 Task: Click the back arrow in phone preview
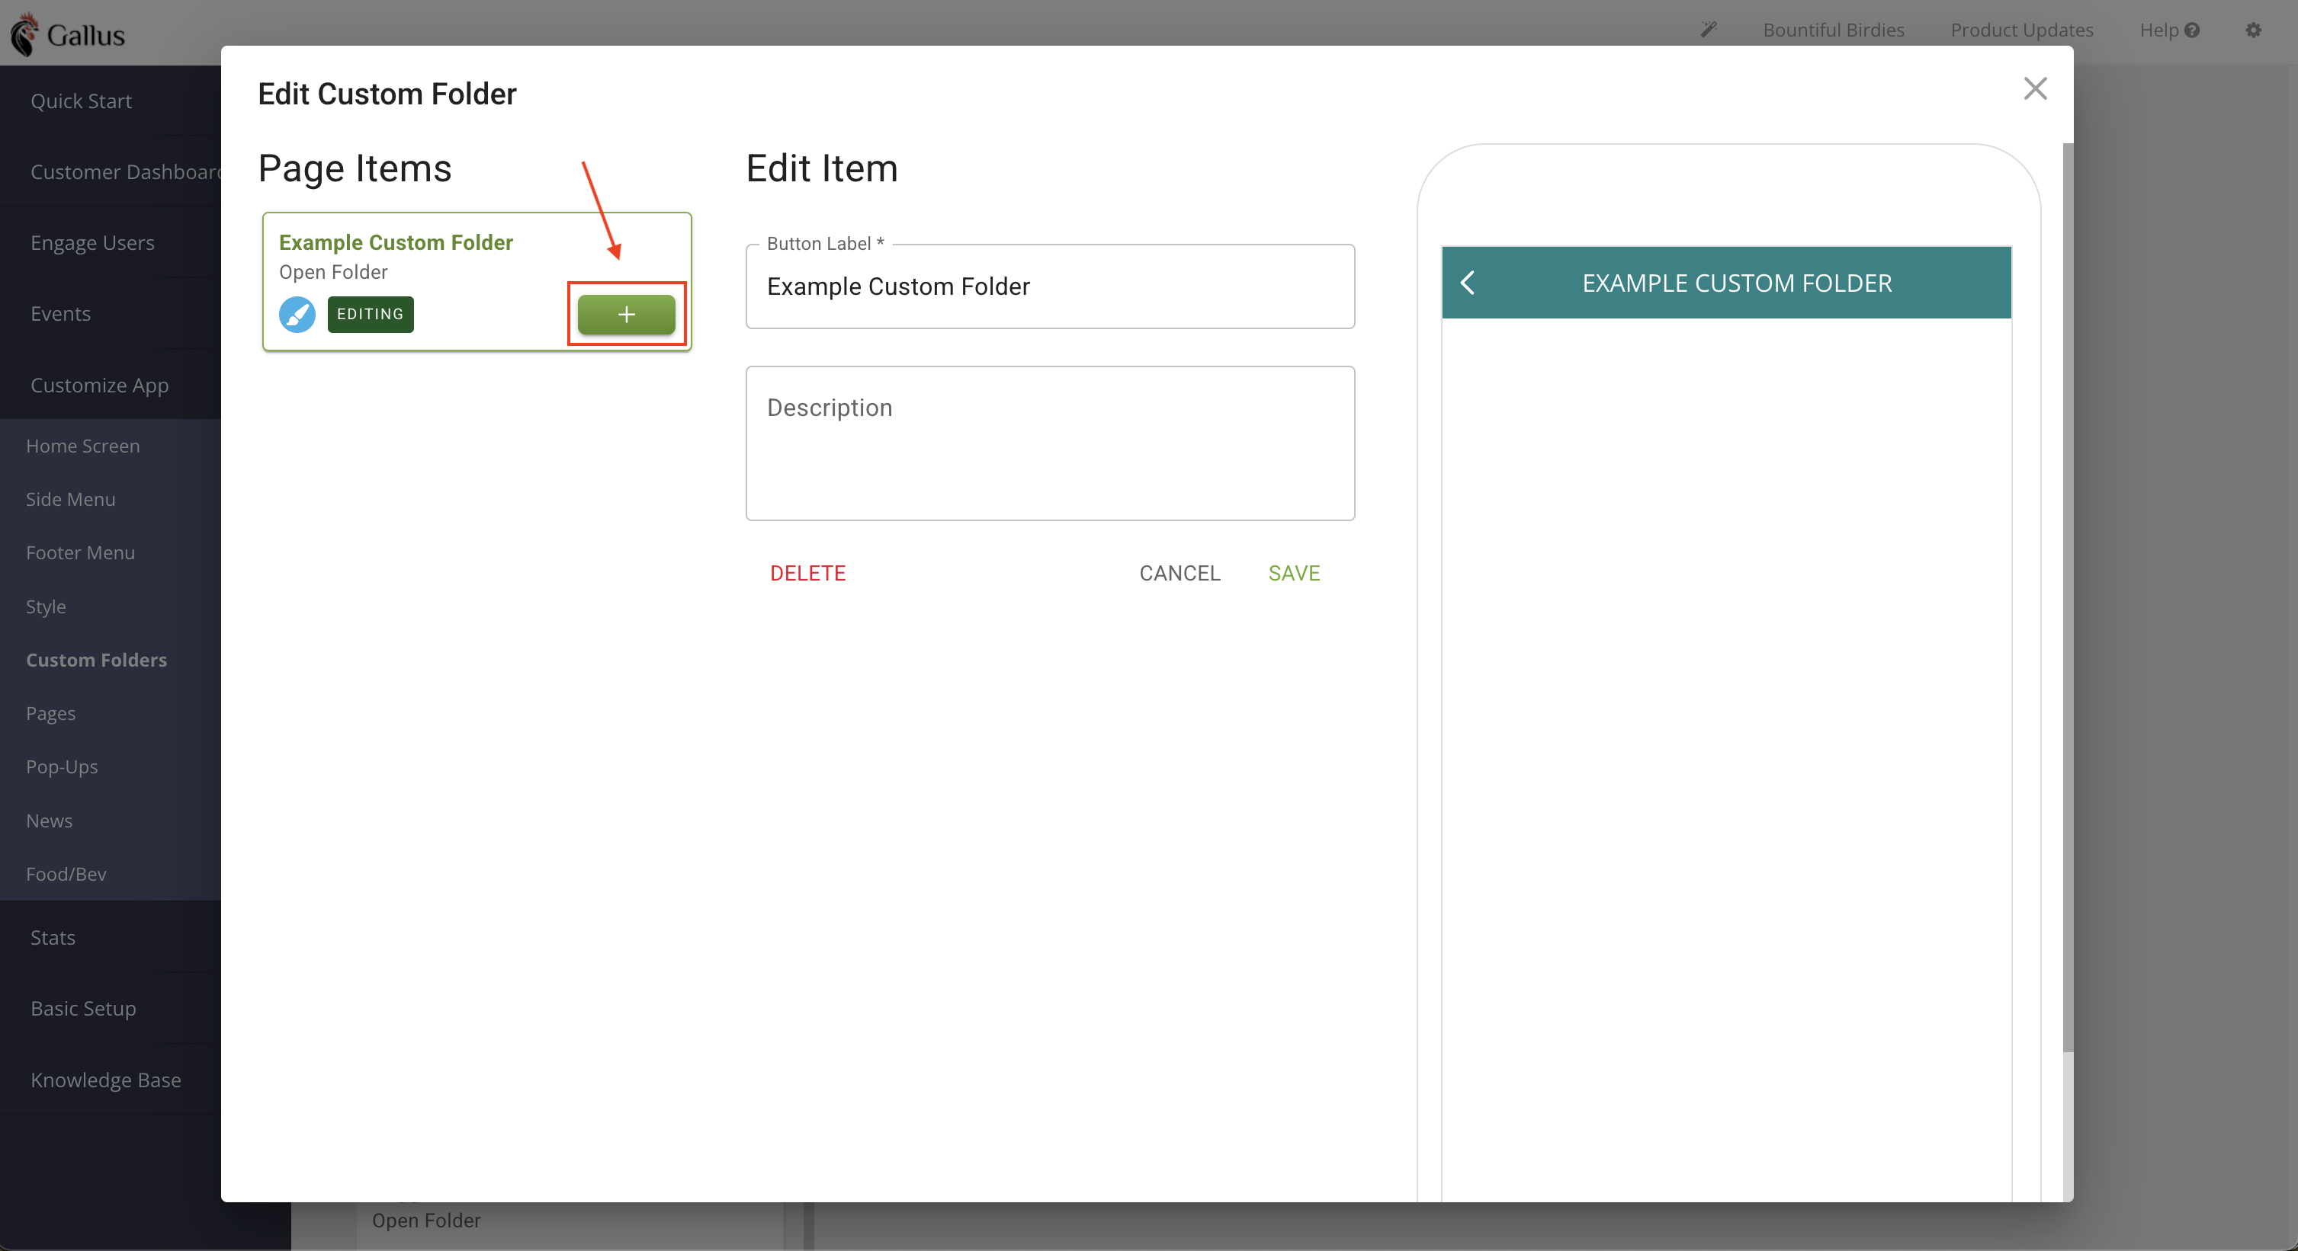[x=1468, y=283]
